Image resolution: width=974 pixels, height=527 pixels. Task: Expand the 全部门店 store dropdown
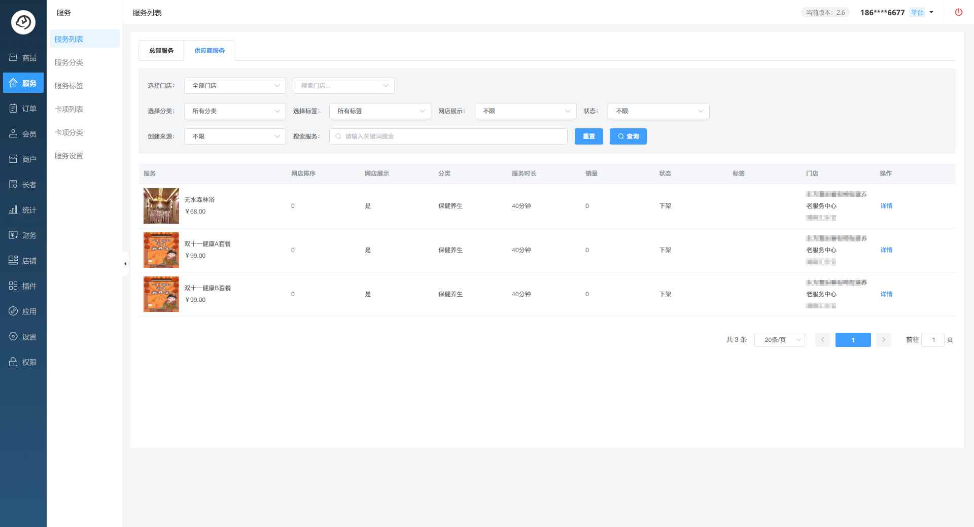coord(235,86)
